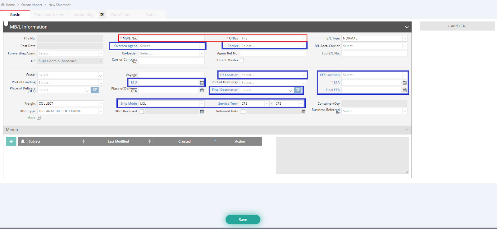This screenshot has height=229, width=497.
Task: Click edit icon beside Final Destination
Action: [x=298, y=90]
